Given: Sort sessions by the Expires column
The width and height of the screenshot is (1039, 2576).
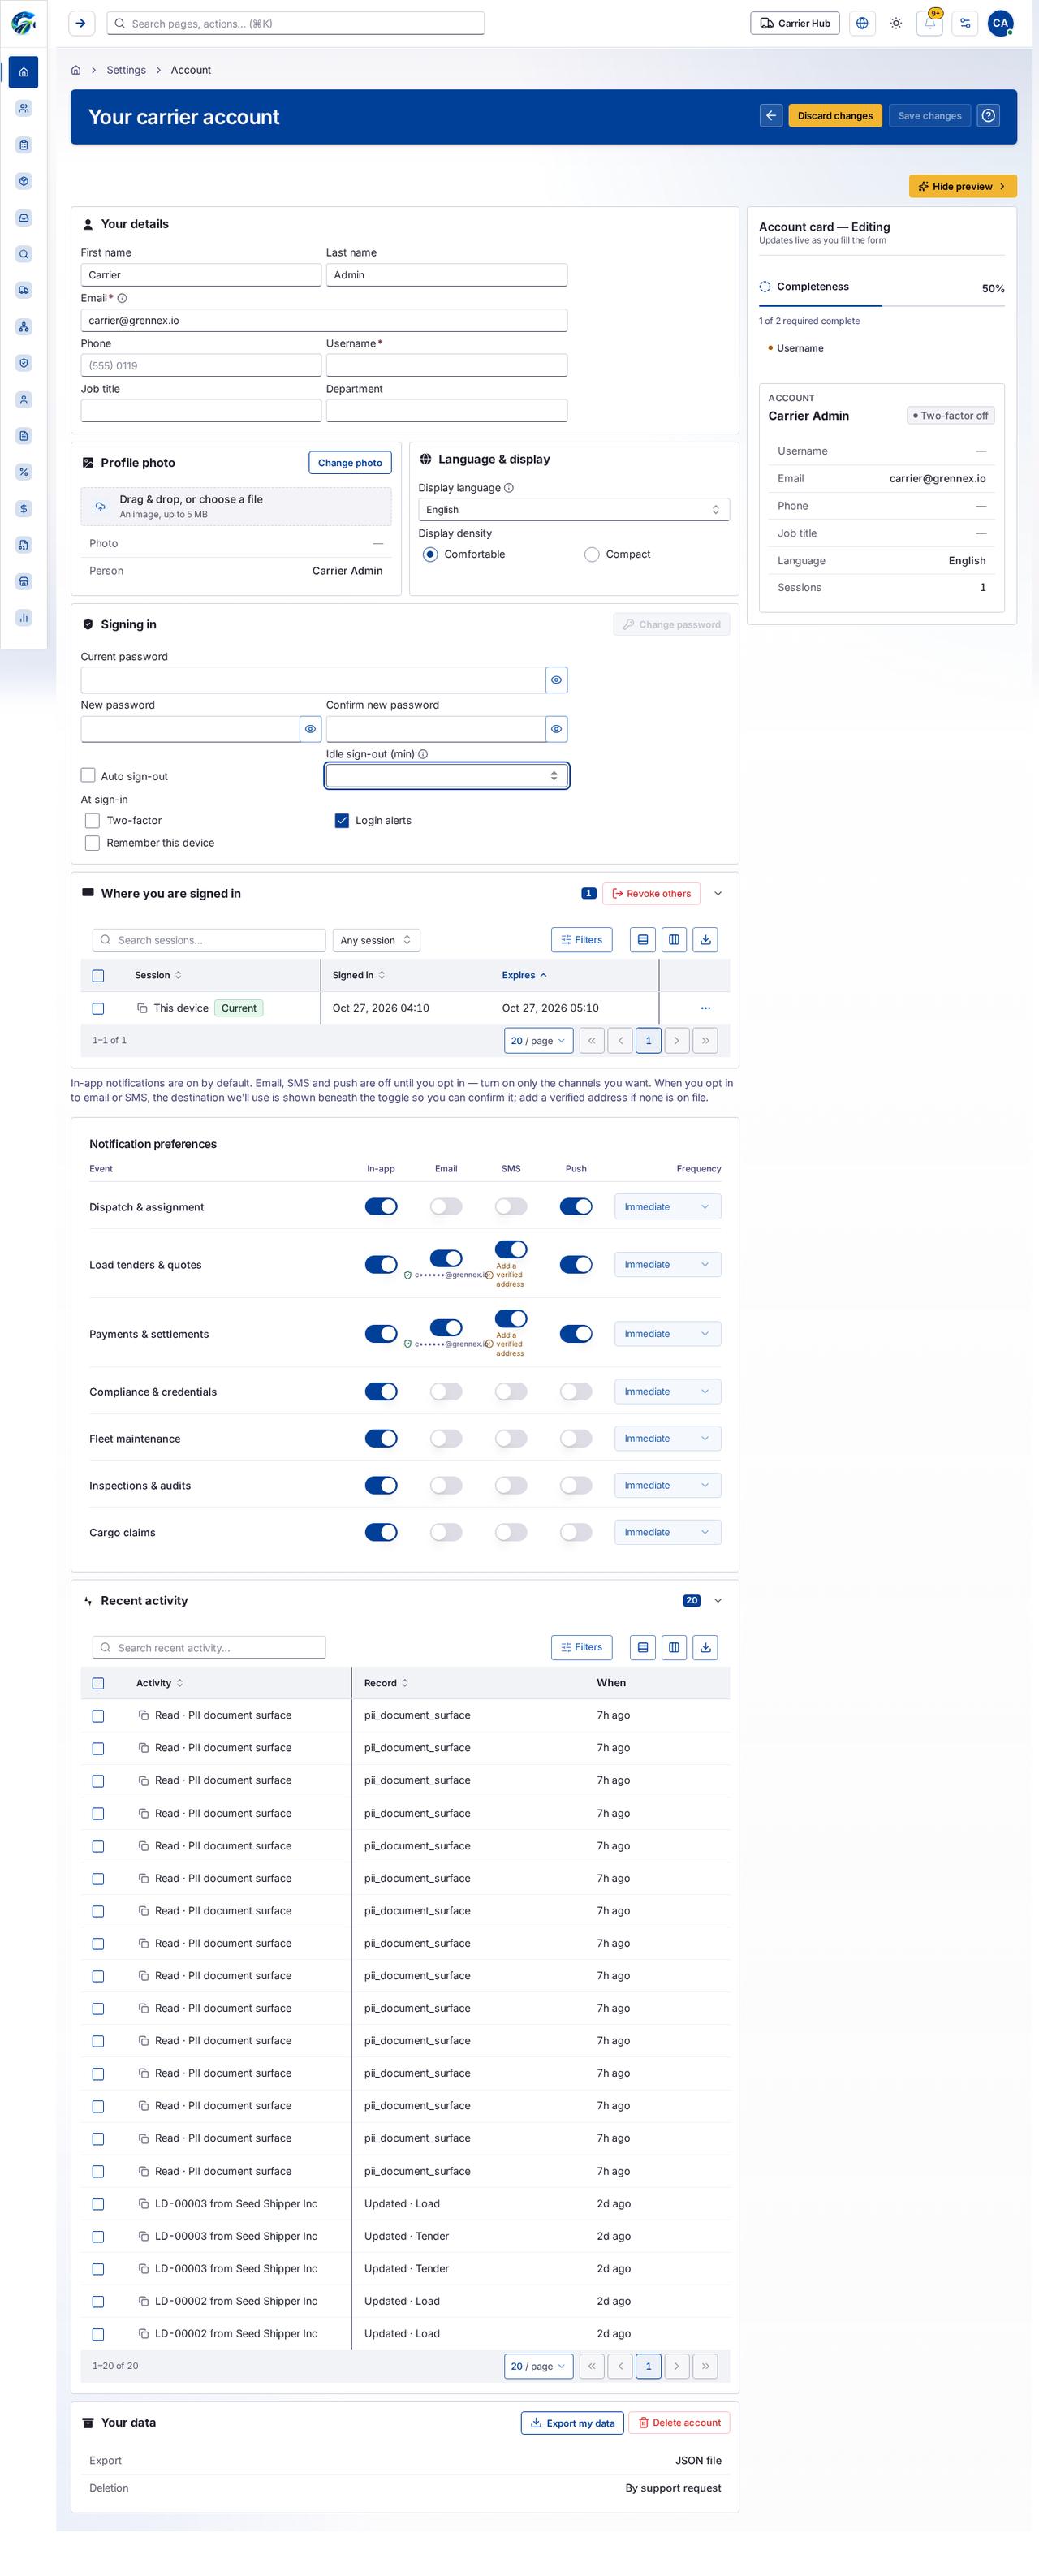Looking at the screenshot, I should (524, 975).
